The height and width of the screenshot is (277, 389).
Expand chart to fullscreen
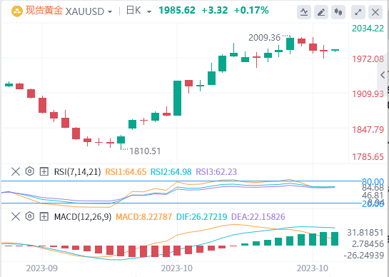point(358,12)
